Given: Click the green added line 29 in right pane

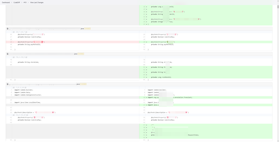Looking at the screenshot, I should pyautogui.click(x=206, y=42).
